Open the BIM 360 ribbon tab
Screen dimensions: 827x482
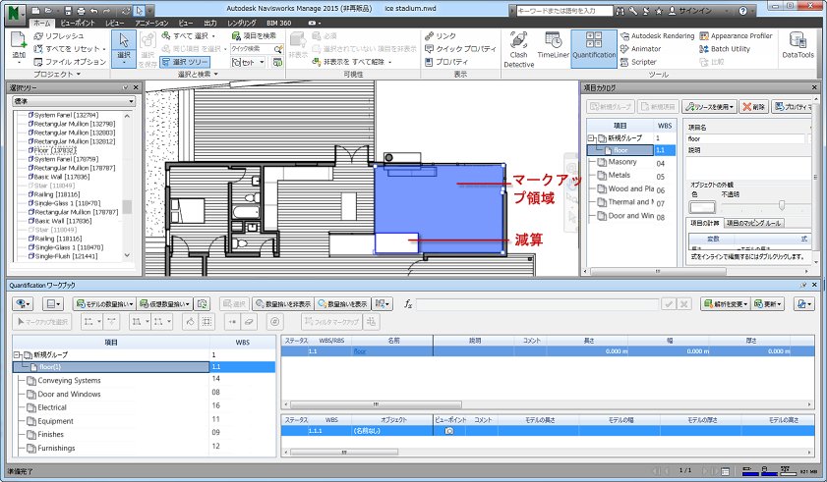(279, 24)
